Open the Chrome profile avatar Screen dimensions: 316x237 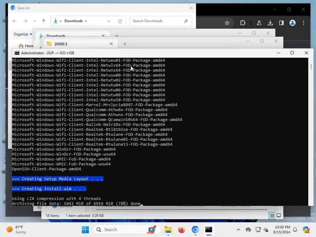coord(293,23)
